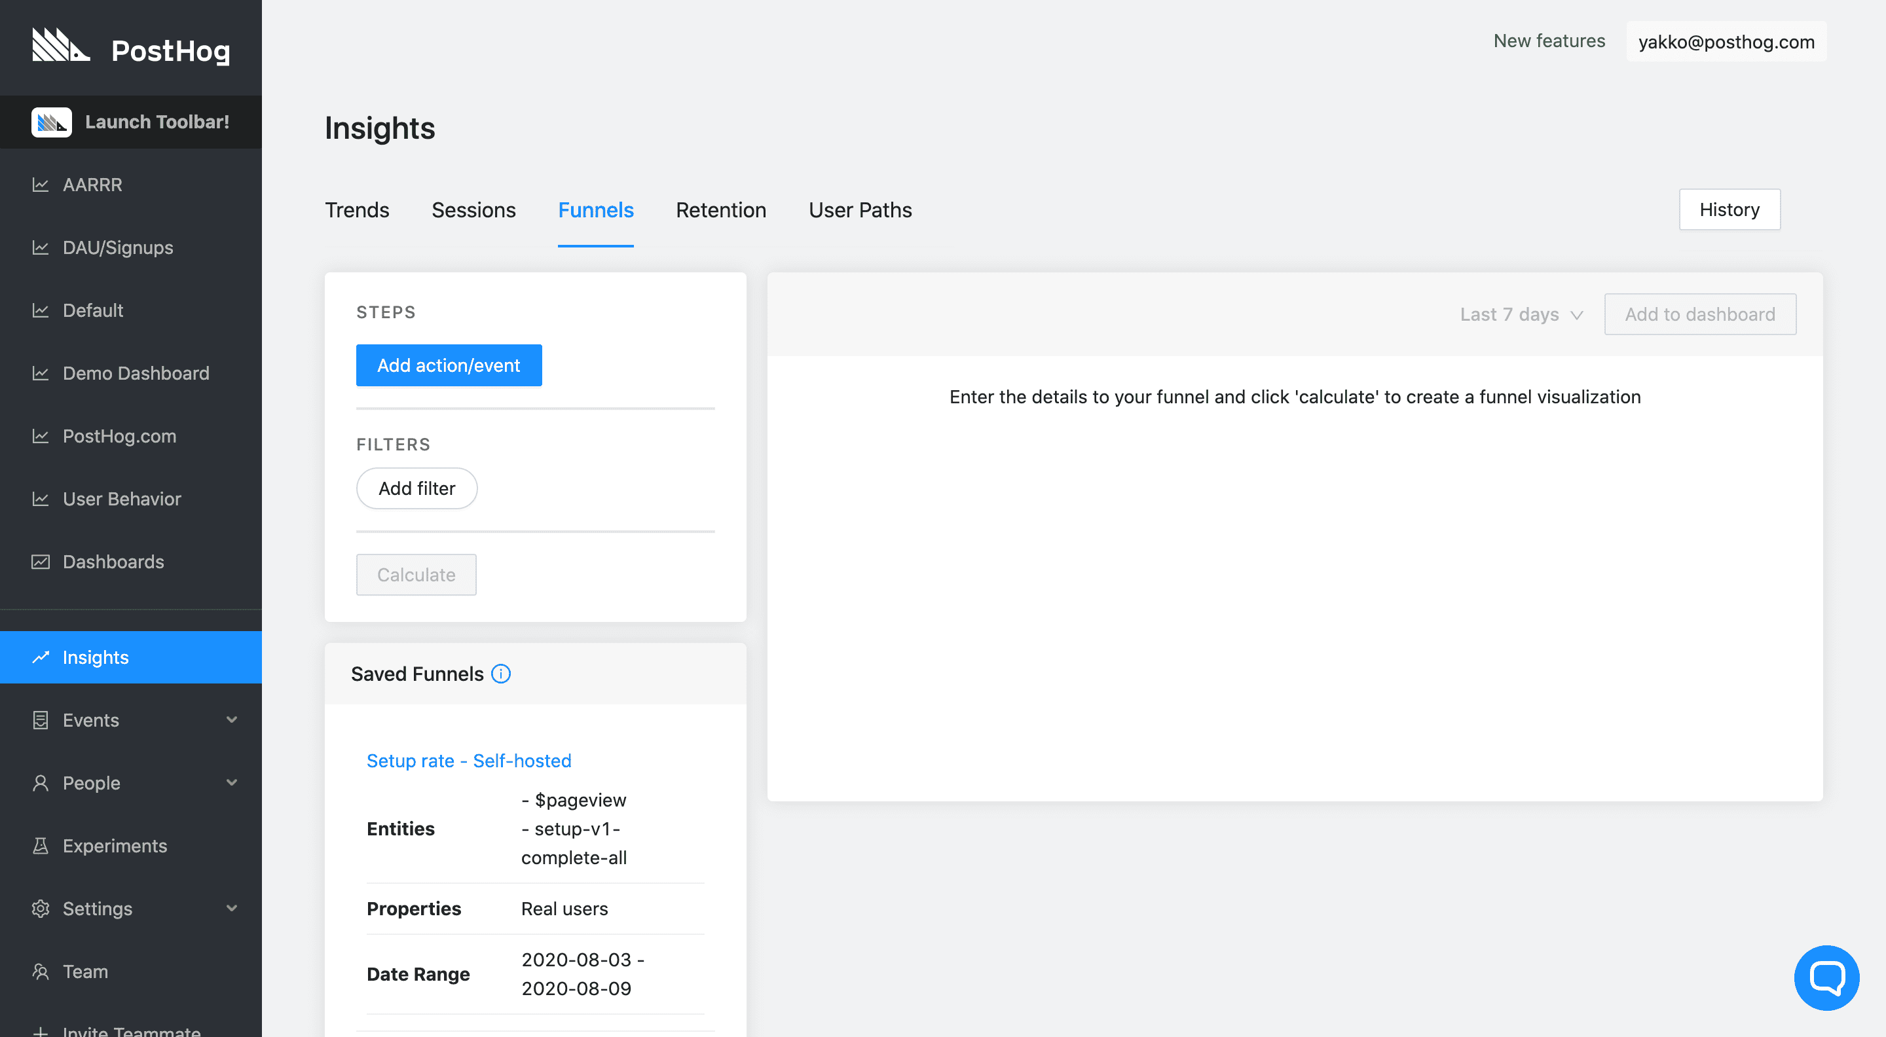Screen dimensions: 1886x1037
Task: Click the Saved Funnels heading
Action: click(417, 674)
